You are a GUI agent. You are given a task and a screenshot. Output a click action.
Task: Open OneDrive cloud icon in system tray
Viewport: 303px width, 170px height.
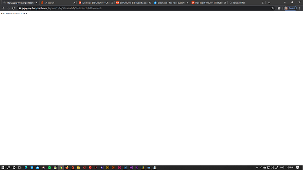tap(265, 168)
